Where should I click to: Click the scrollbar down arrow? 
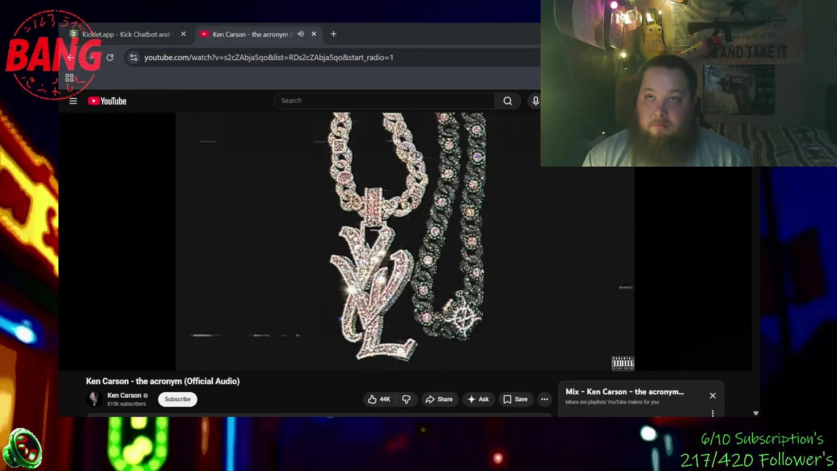click(x=756, y=413)
